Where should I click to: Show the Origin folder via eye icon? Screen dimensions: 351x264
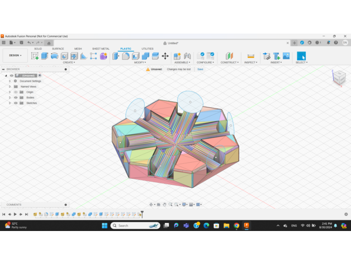16,92
